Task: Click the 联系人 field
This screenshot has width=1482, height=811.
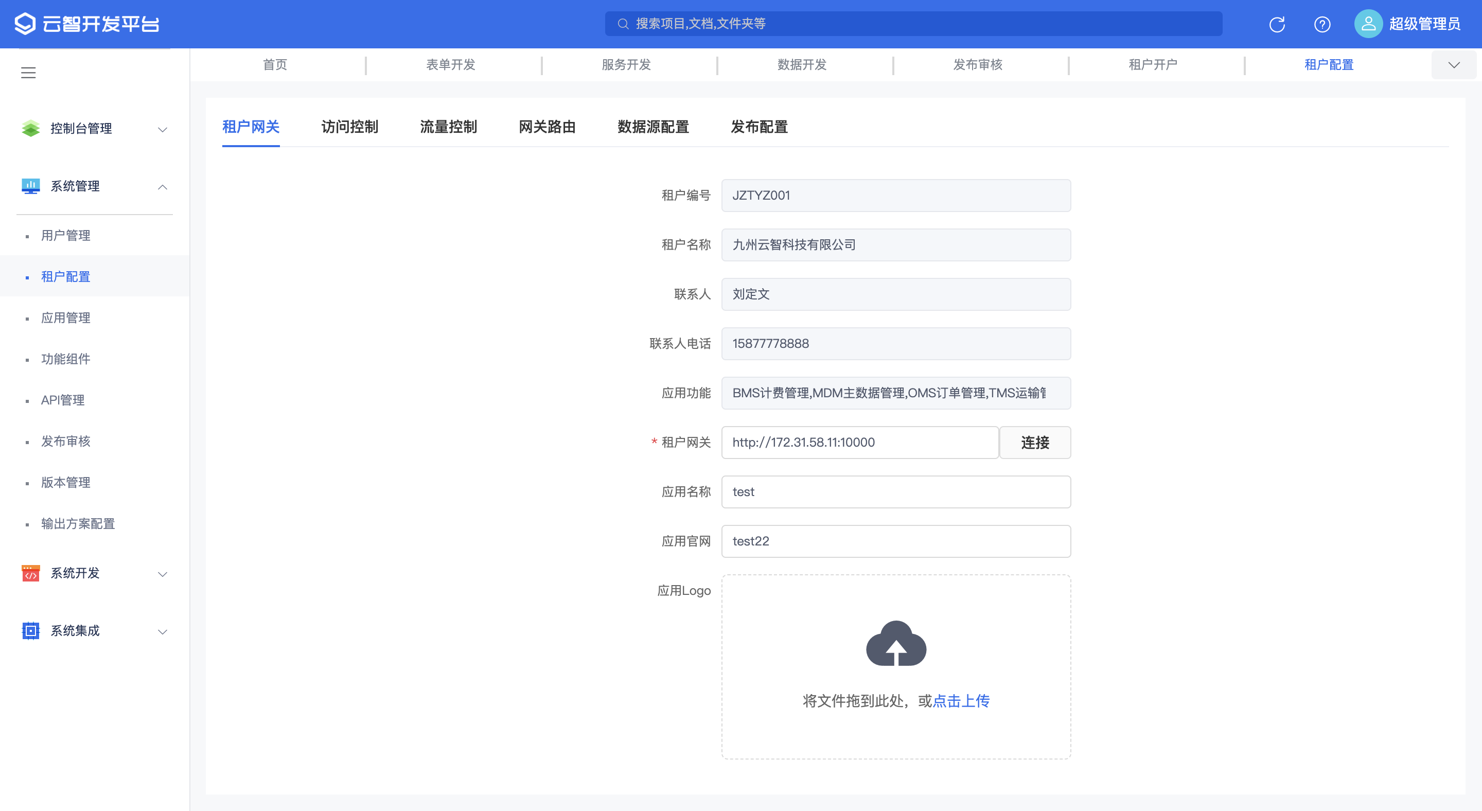Action: 896,294
